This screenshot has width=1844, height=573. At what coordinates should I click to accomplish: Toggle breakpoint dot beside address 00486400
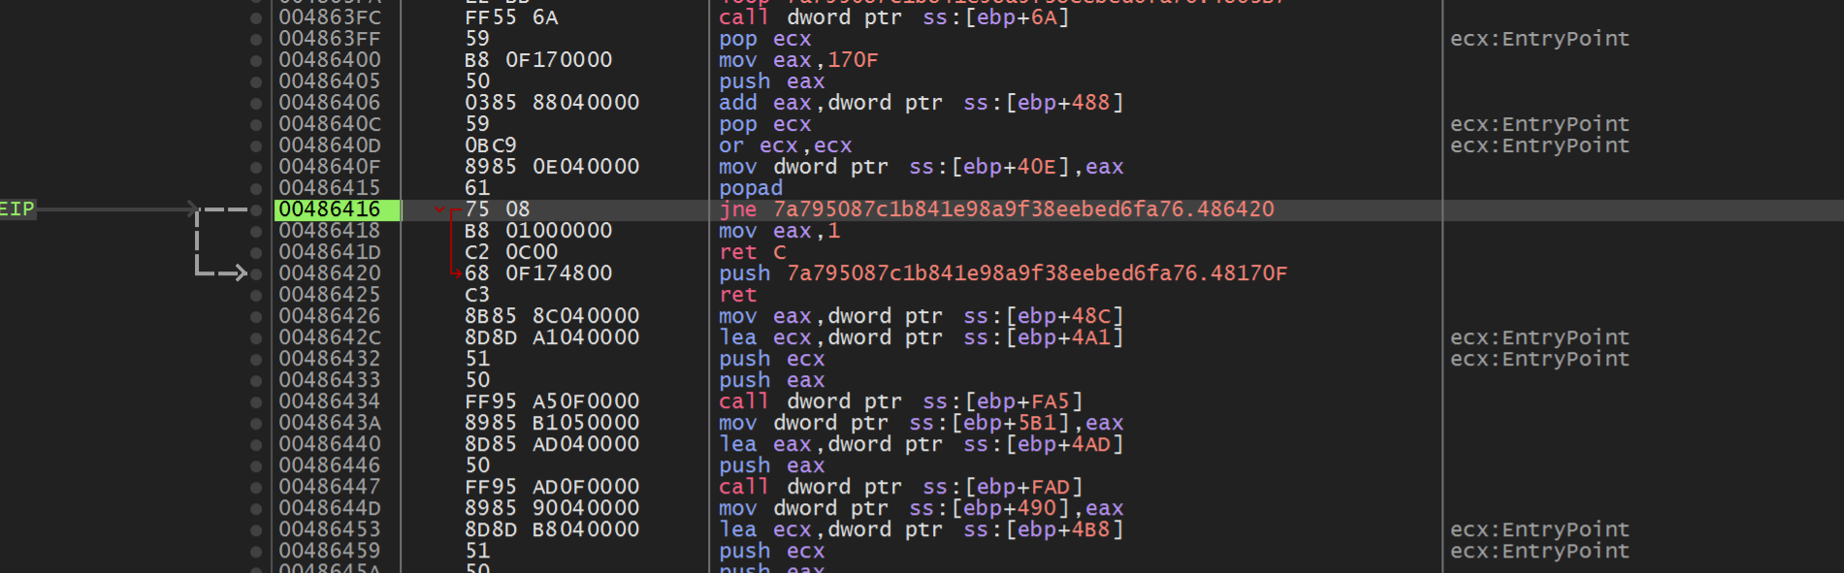click(x=256, y=60)
